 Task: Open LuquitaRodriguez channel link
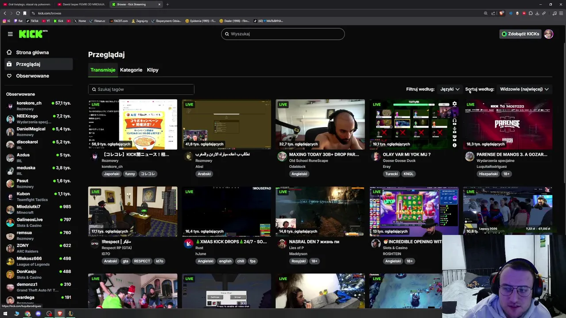click(492, 167)
